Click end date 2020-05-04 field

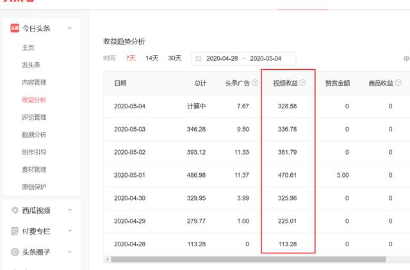265,58
